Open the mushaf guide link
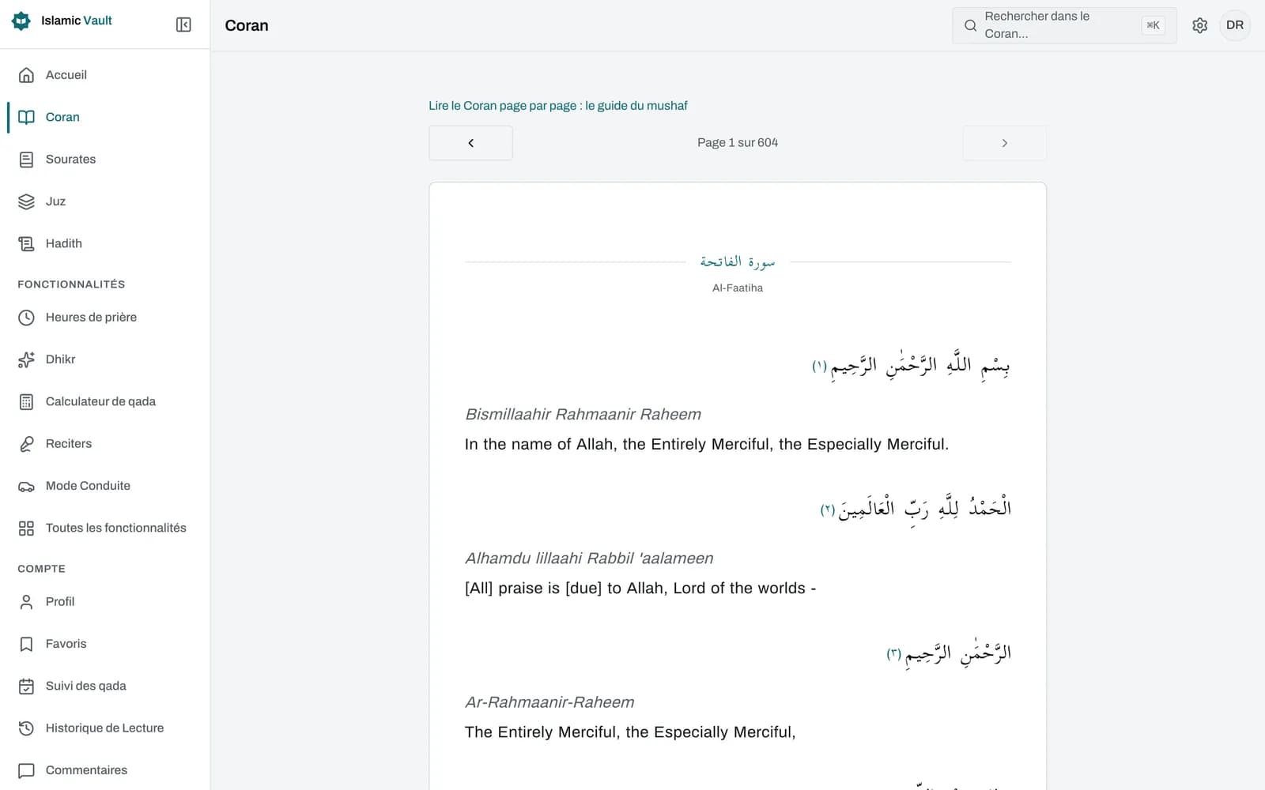This screenshot has width=1265, height=790. click(557, 106)
